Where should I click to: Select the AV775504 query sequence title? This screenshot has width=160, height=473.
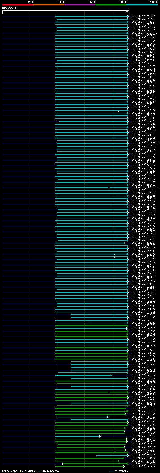pyautogui.click(x=9, y=8)
